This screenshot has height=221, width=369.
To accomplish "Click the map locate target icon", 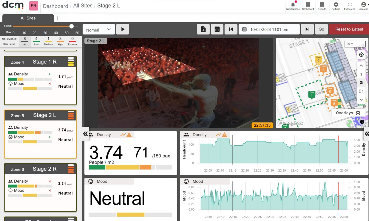I will point(361,55).
